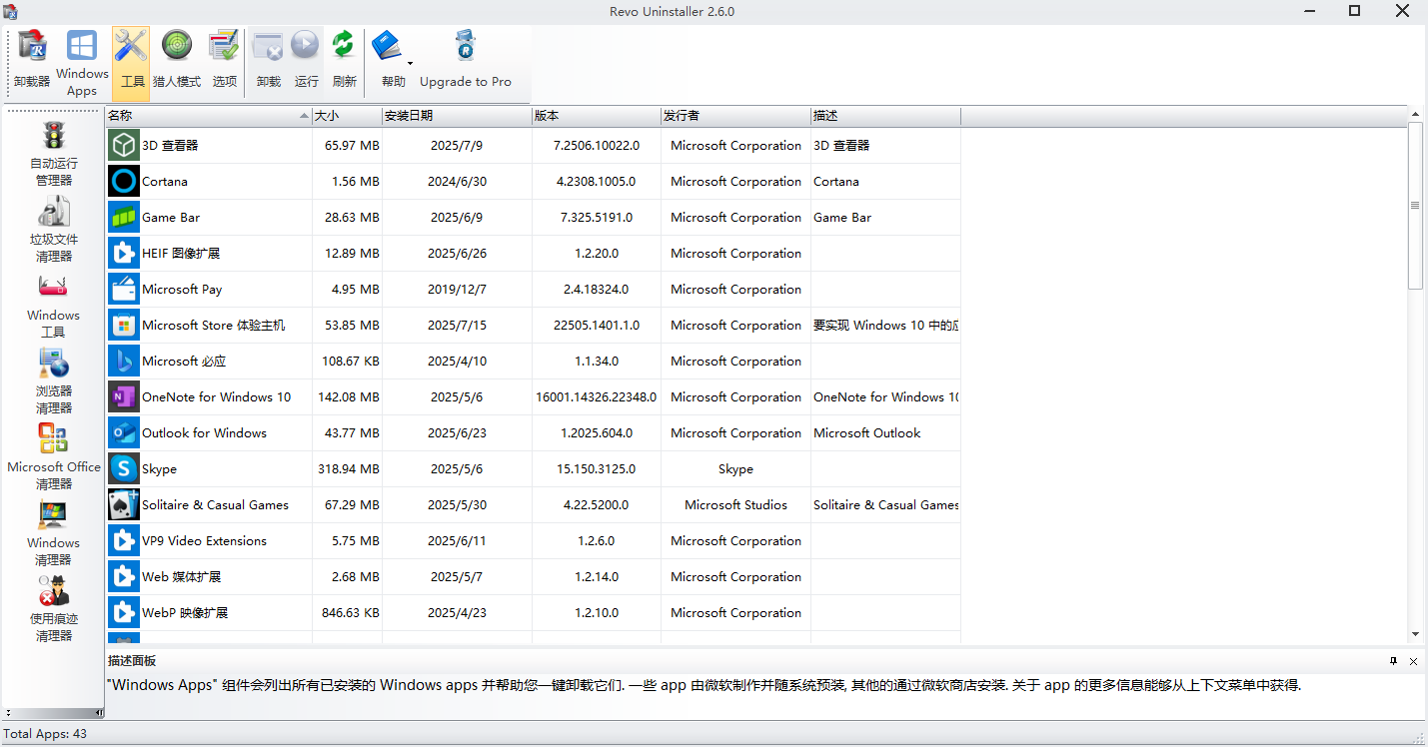Expand the 帮助 dropdown arrow
Screen dimensions: 1428x747
click(x=410, y=63)
